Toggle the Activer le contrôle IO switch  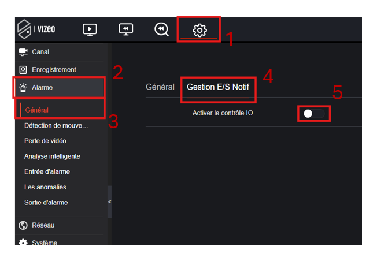pyautogui.click(x=314, y=114)
